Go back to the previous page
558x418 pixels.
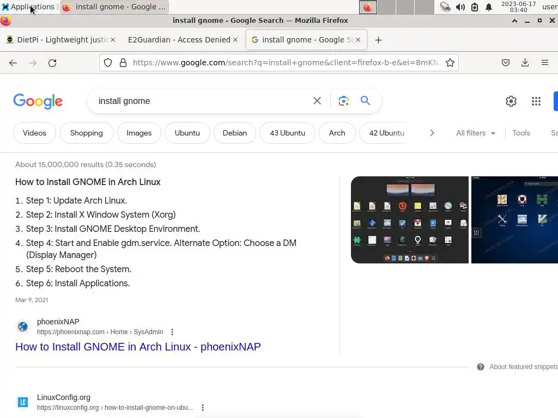(x=13, y=63)
